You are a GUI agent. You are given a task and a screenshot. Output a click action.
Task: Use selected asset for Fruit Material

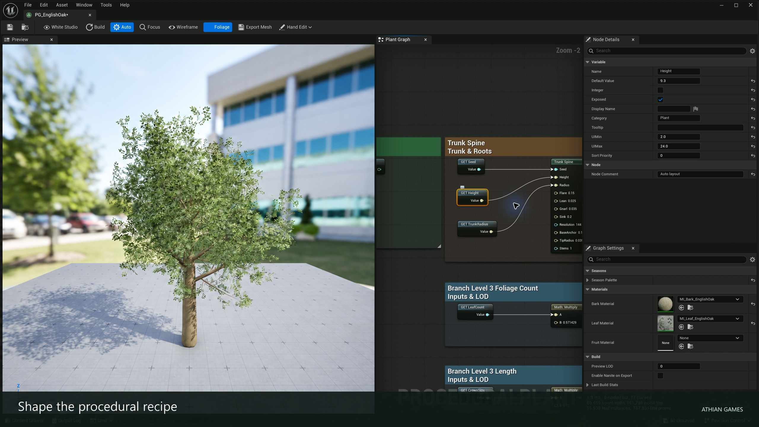click(681, 346)
